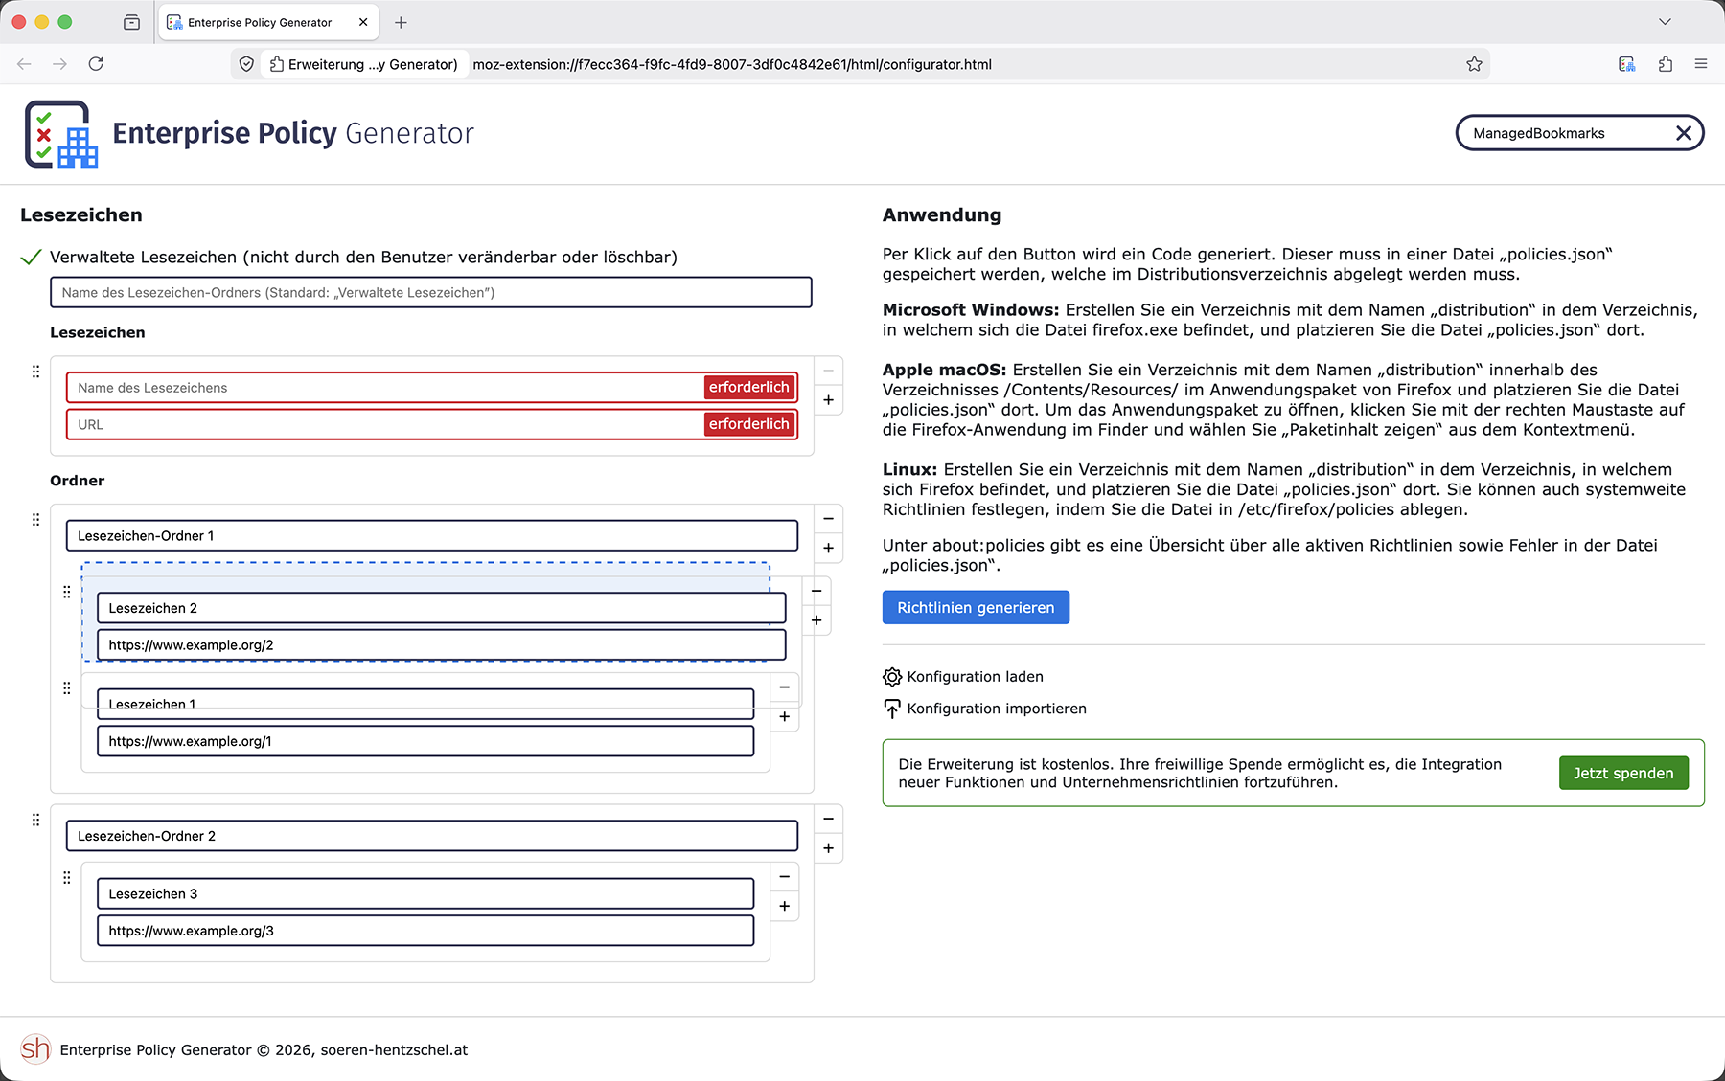Remove Lesezeichen-Ordner 1 with minus button
Viewport: 1725px width, 1081px height.
[828, 519]
